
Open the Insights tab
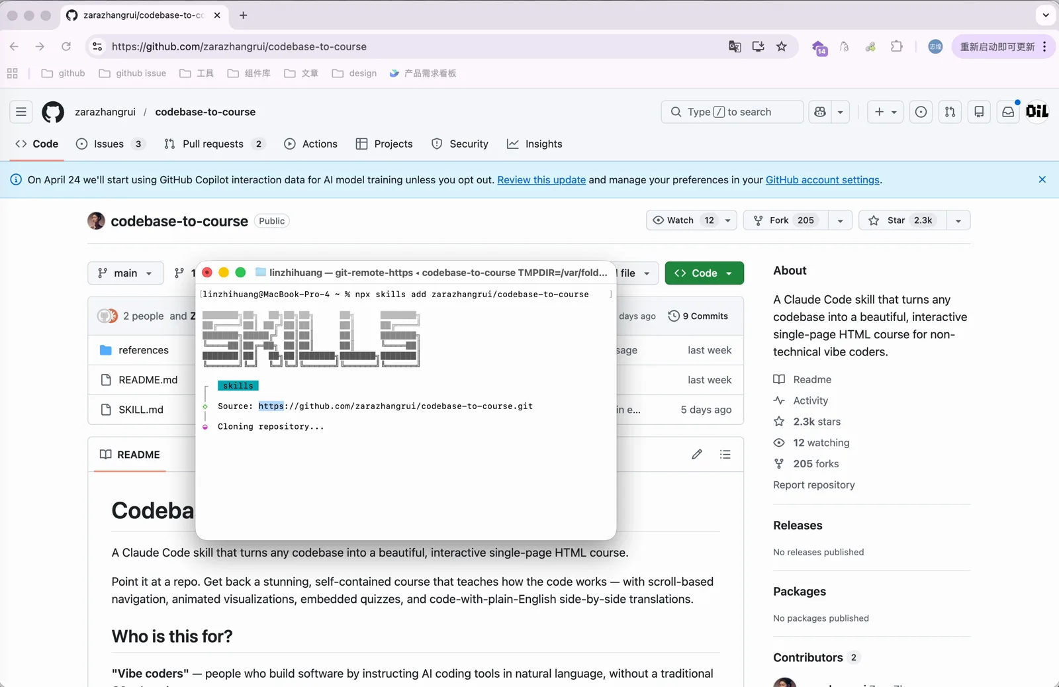pyautogui.click(x=535, y=144)
